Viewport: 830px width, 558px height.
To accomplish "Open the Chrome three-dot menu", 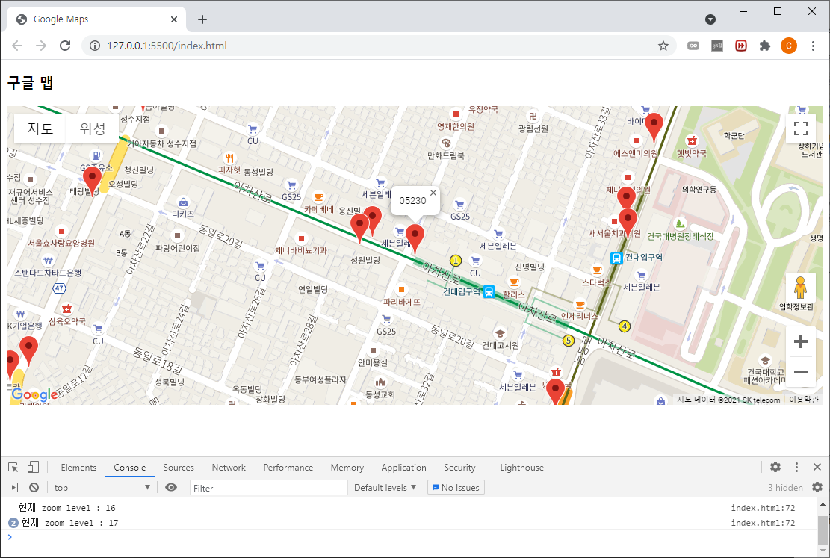I will pos(813,46).
